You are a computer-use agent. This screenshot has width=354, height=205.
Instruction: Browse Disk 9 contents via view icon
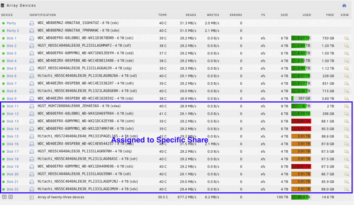346,99
